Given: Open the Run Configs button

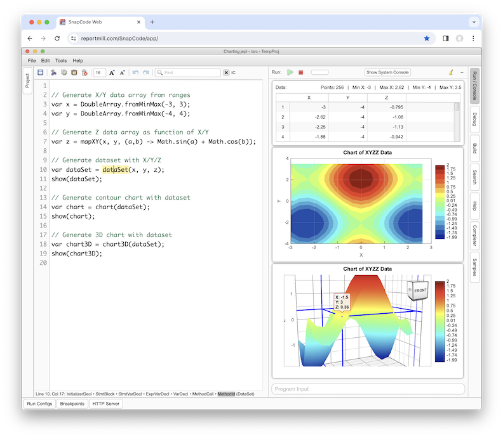Looking at the screenshot, I should click(x=39, y=404).
